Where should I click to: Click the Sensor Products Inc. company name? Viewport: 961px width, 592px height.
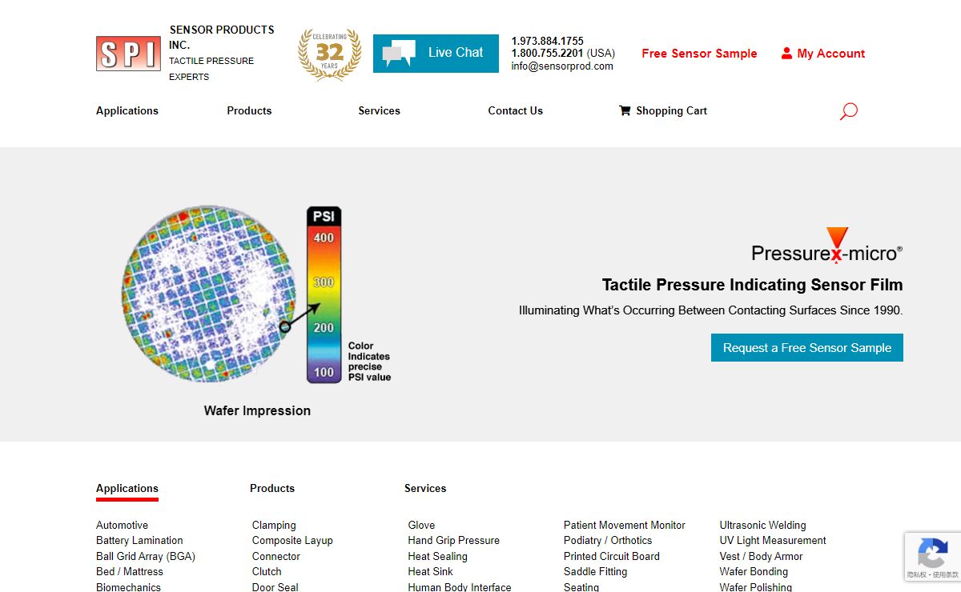tap(222, 38)
